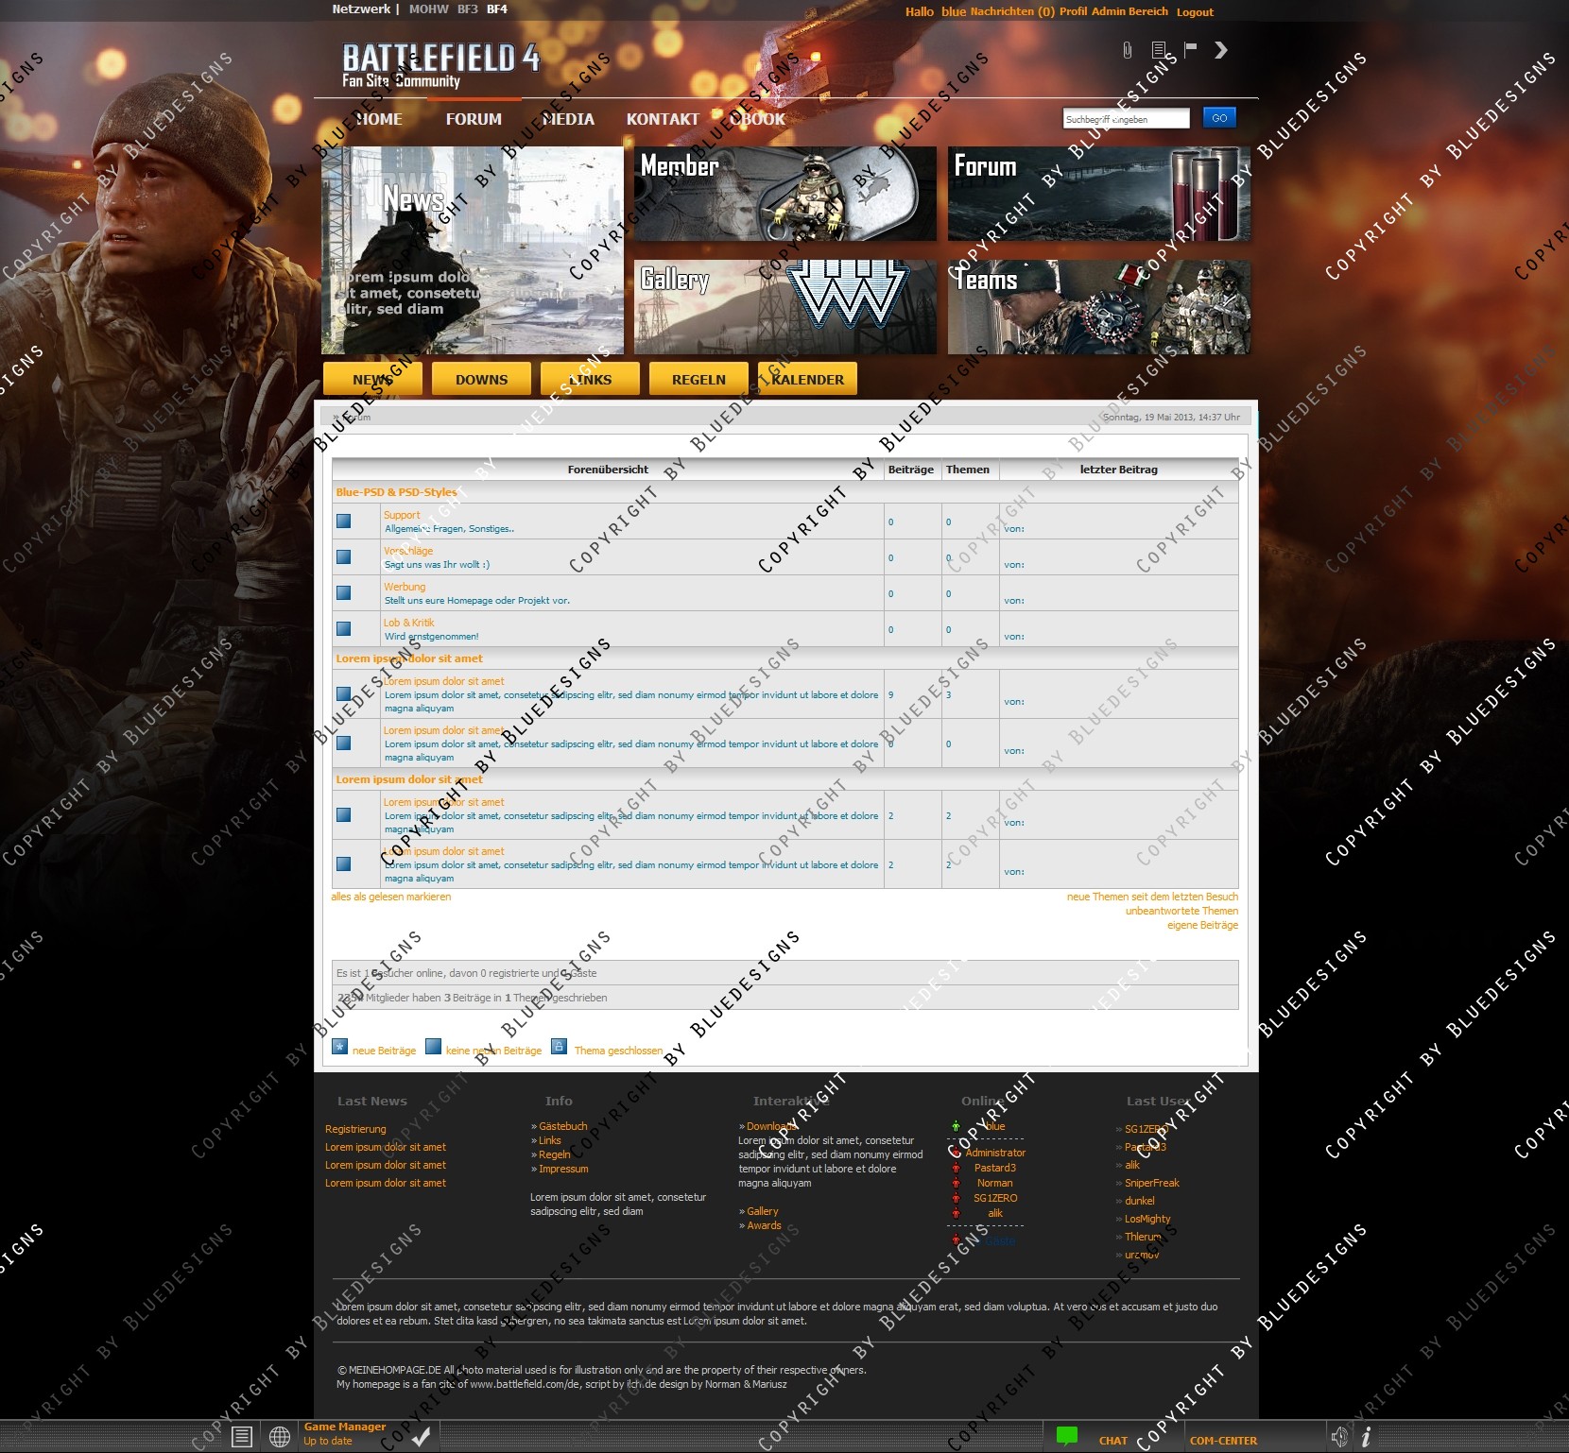Click the yellow LINKS button
Viewport: 1569px width, 1453px height.
(590, 379)
